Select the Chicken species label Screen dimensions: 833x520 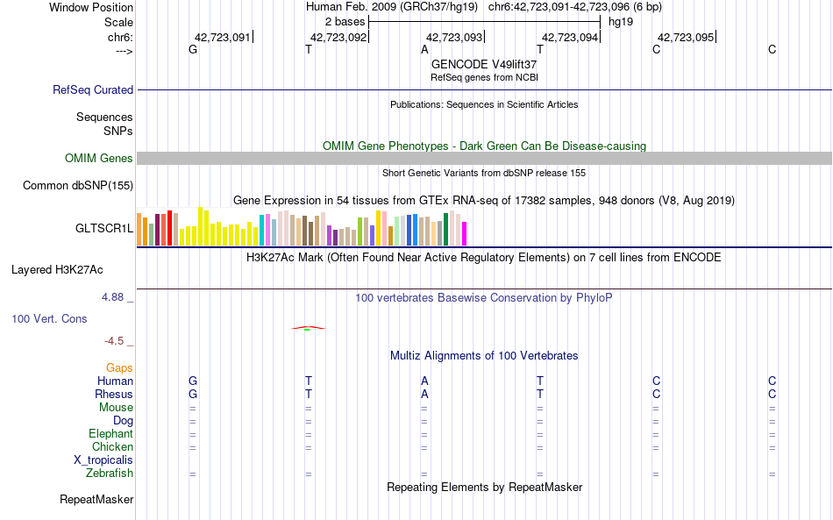[x=112, y=446]
